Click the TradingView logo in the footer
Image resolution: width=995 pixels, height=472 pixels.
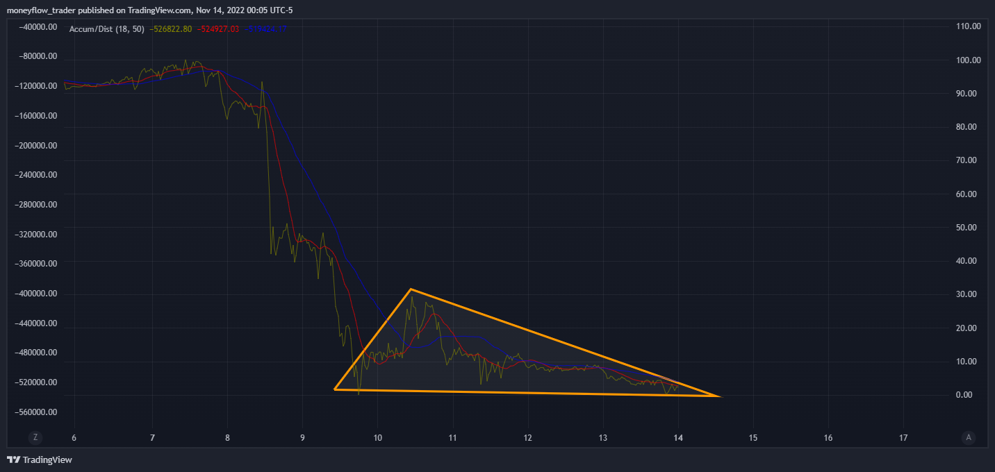[40, 460]
